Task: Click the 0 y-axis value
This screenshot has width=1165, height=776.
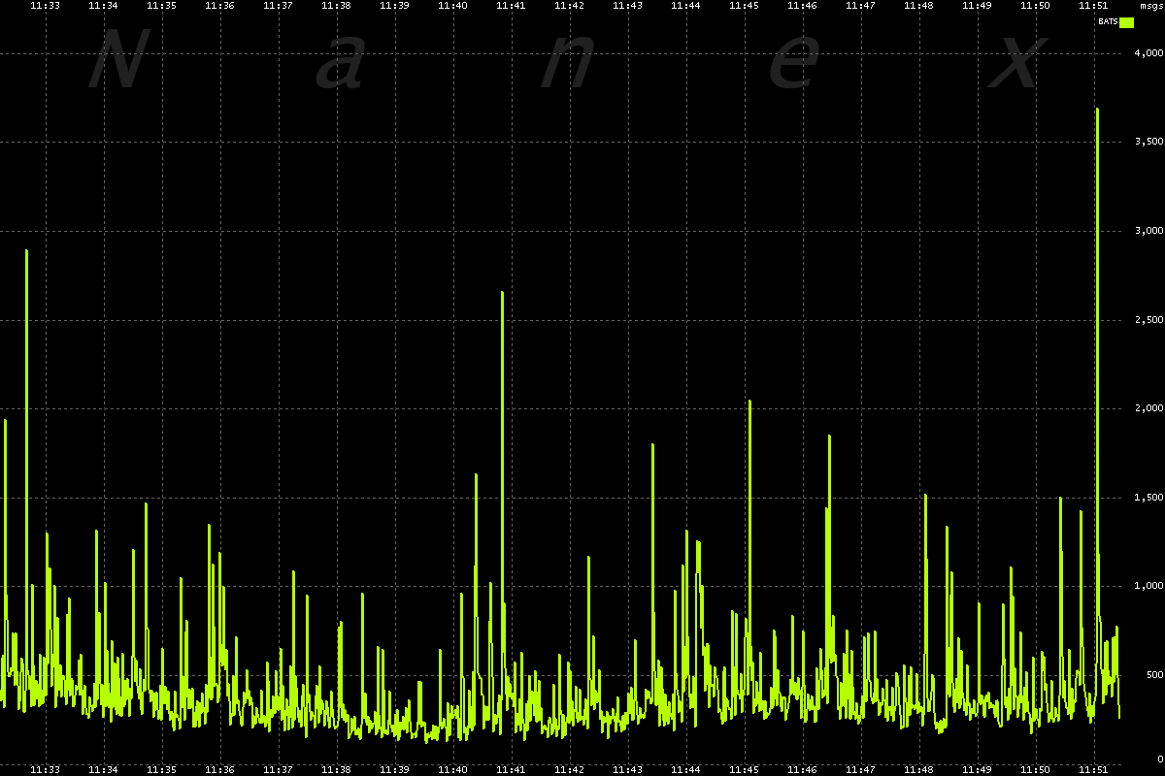Action: 1159,759
